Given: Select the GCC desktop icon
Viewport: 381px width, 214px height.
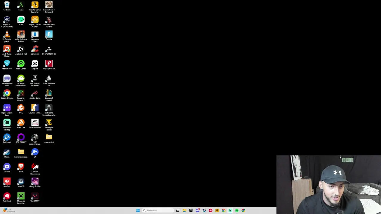Looking at the screenshot, I should 21,109.
